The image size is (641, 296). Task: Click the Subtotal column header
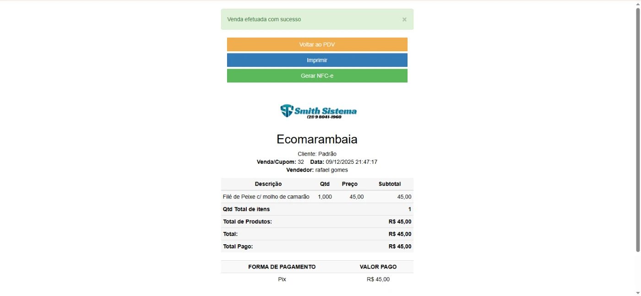pos(390,184)
